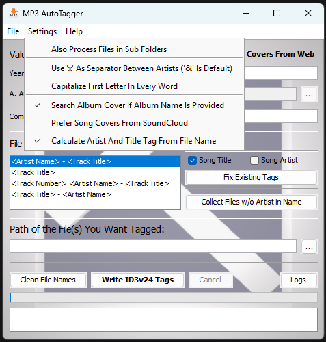The width and height of the screenshot is (326, 342).
Task: Click the Fix Existing Tags button
Action: pos(252,177)
